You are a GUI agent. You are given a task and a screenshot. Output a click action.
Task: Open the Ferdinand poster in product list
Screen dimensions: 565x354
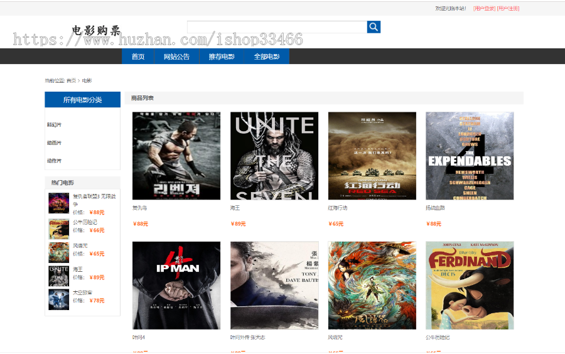click(470, 286)
